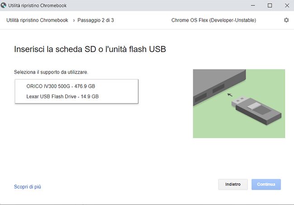
Task: Click the Chromebook recovery utility title bar icon
Action: [3, 5]
